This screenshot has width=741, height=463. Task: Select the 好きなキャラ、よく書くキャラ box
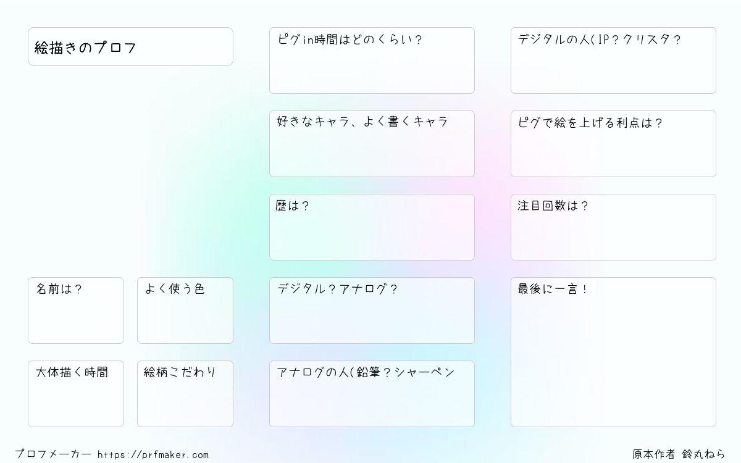click(372, 144)
